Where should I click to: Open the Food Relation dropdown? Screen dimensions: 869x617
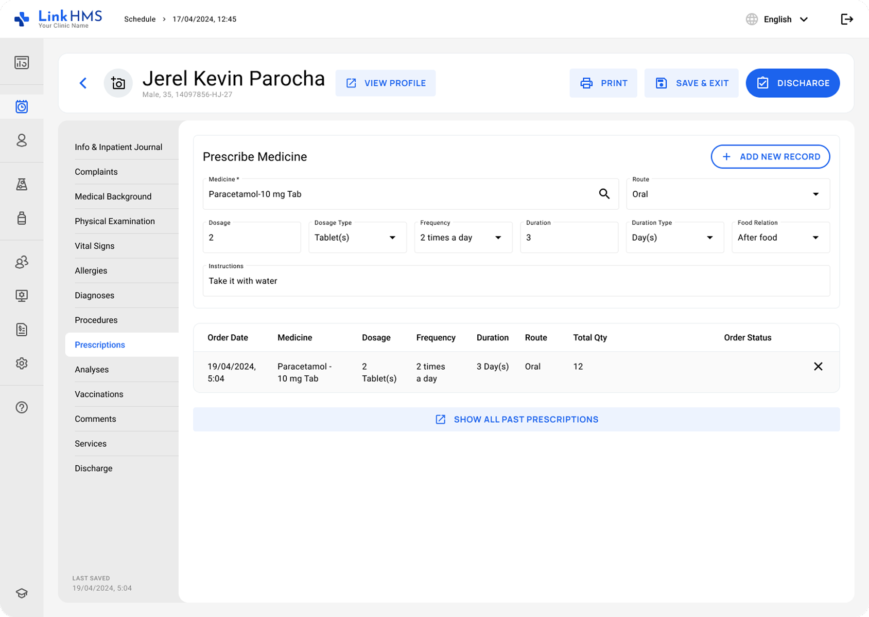tap(780, 237)
